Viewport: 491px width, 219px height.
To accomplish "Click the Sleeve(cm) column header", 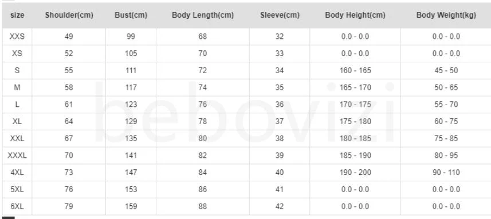I will pos(280,15).
